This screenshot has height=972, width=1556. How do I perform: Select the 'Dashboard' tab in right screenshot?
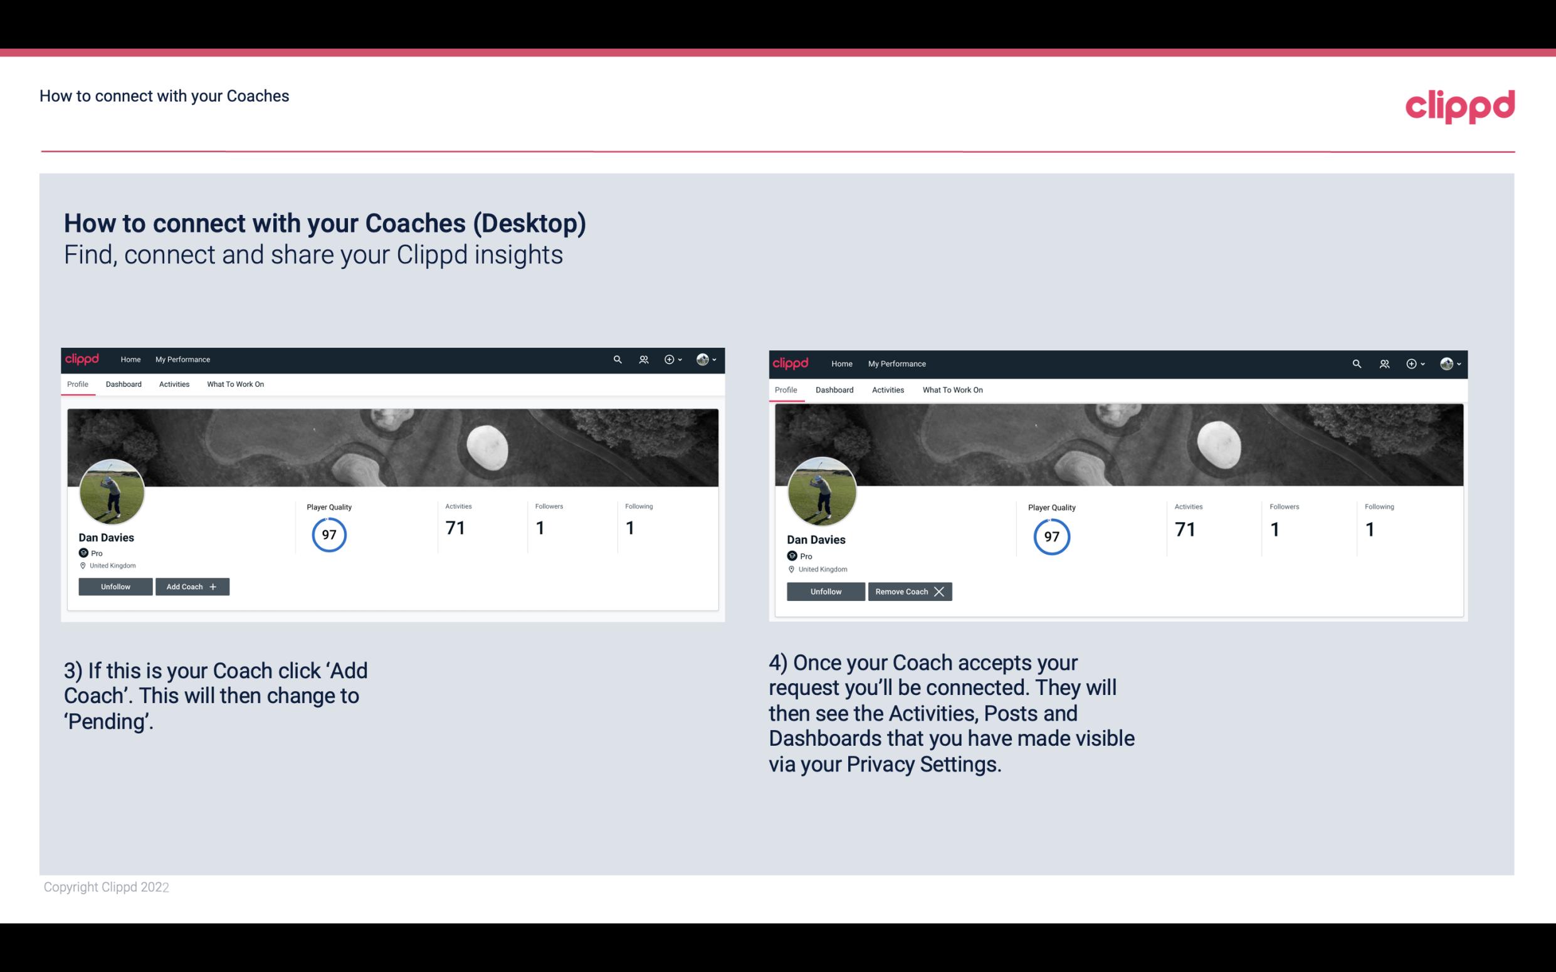834,389
